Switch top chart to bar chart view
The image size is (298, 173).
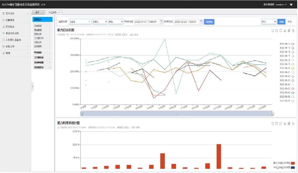[289, 31]
